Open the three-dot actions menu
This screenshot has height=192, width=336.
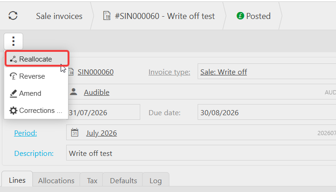pyautogui.click(x=13, y=41)
